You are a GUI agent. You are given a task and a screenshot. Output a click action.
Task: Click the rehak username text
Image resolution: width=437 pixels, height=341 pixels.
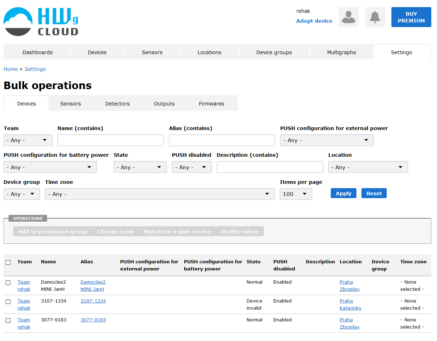[303, 11]
